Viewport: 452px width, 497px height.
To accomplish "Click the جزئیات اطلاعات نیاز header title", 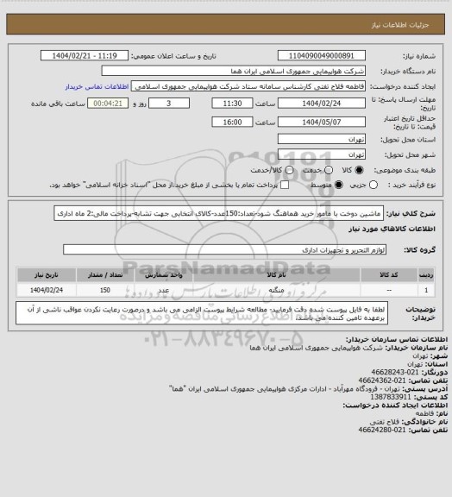I will click(x=400, y=25).
